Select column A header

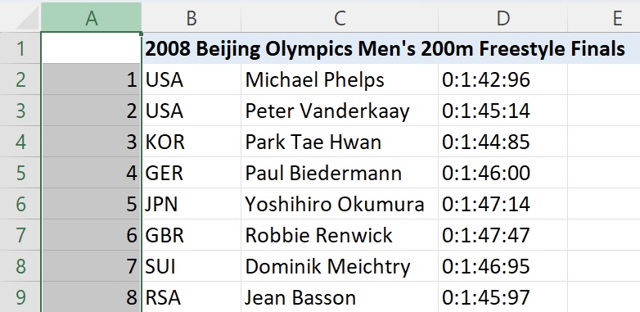(x=91, y=17)
